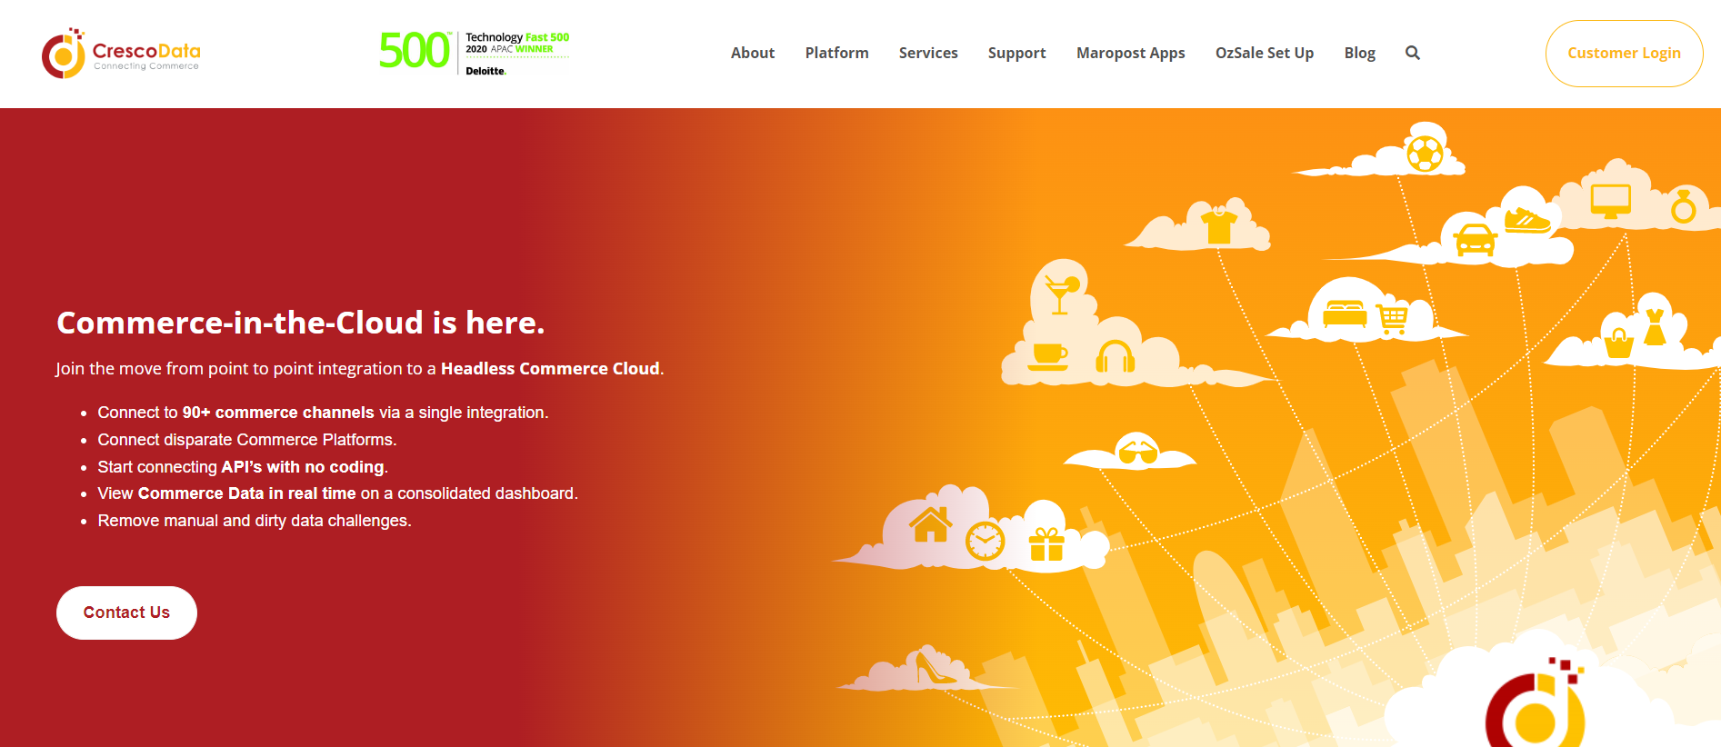Viewport: 1721px width, 747px height.
Task: Click the CrescoData logo in the header
Action: [121, 53]
